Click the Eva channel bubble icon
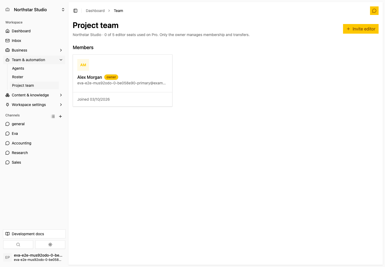 click(x=7, y=133)
